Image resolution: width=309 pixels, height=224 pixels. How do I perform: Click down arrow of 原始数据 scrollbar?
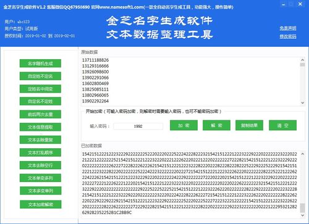pos(302,102)
